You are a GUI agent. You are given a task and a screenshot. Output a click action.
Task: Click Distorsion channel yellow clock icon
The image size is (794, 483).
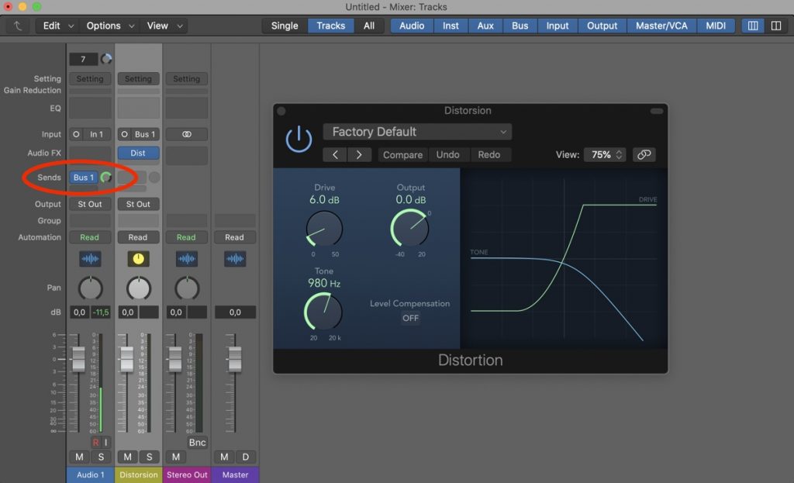[x=138, y=259]
